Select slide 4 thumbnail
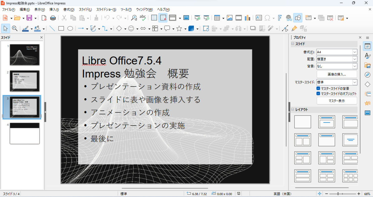The width and height of the screenshot is (373, 197). tap(25, 133)
